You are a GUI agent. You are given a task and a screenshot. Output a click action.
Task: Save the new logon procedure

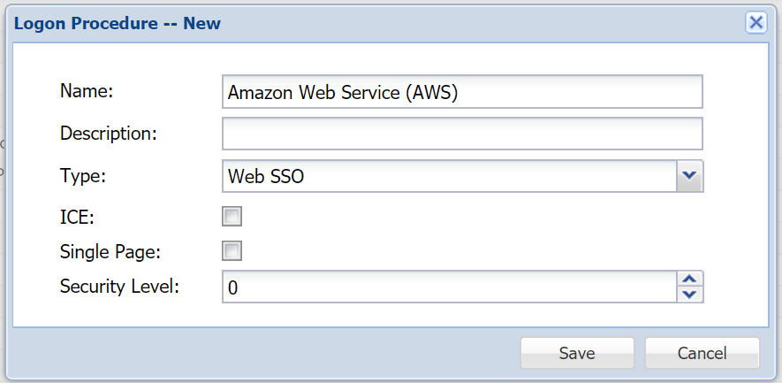click(x=577, y=353)
